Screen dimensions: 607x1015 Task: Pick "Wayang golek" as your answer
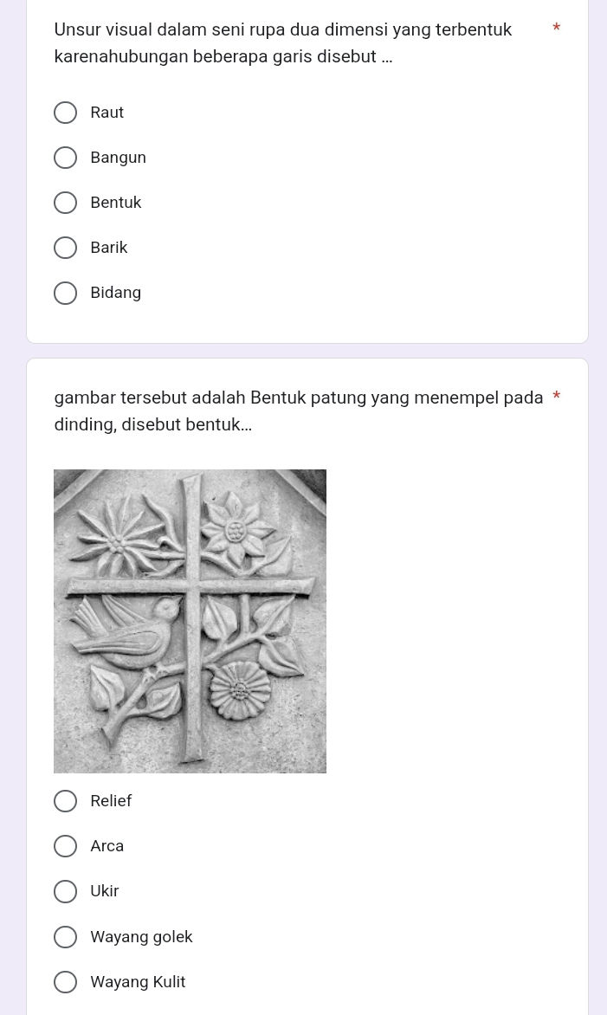[65, 937]
